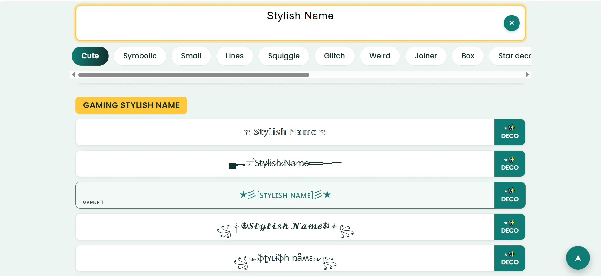Select the Symbolic style tab

click(x=140, y=56)
